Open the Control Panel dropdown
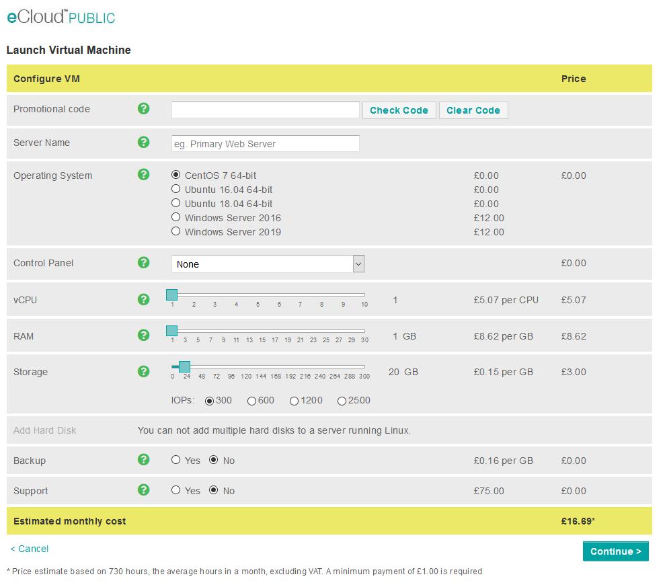Image resolution: width=667 pixels, height=587 pixels. click(x=268, y=264)
